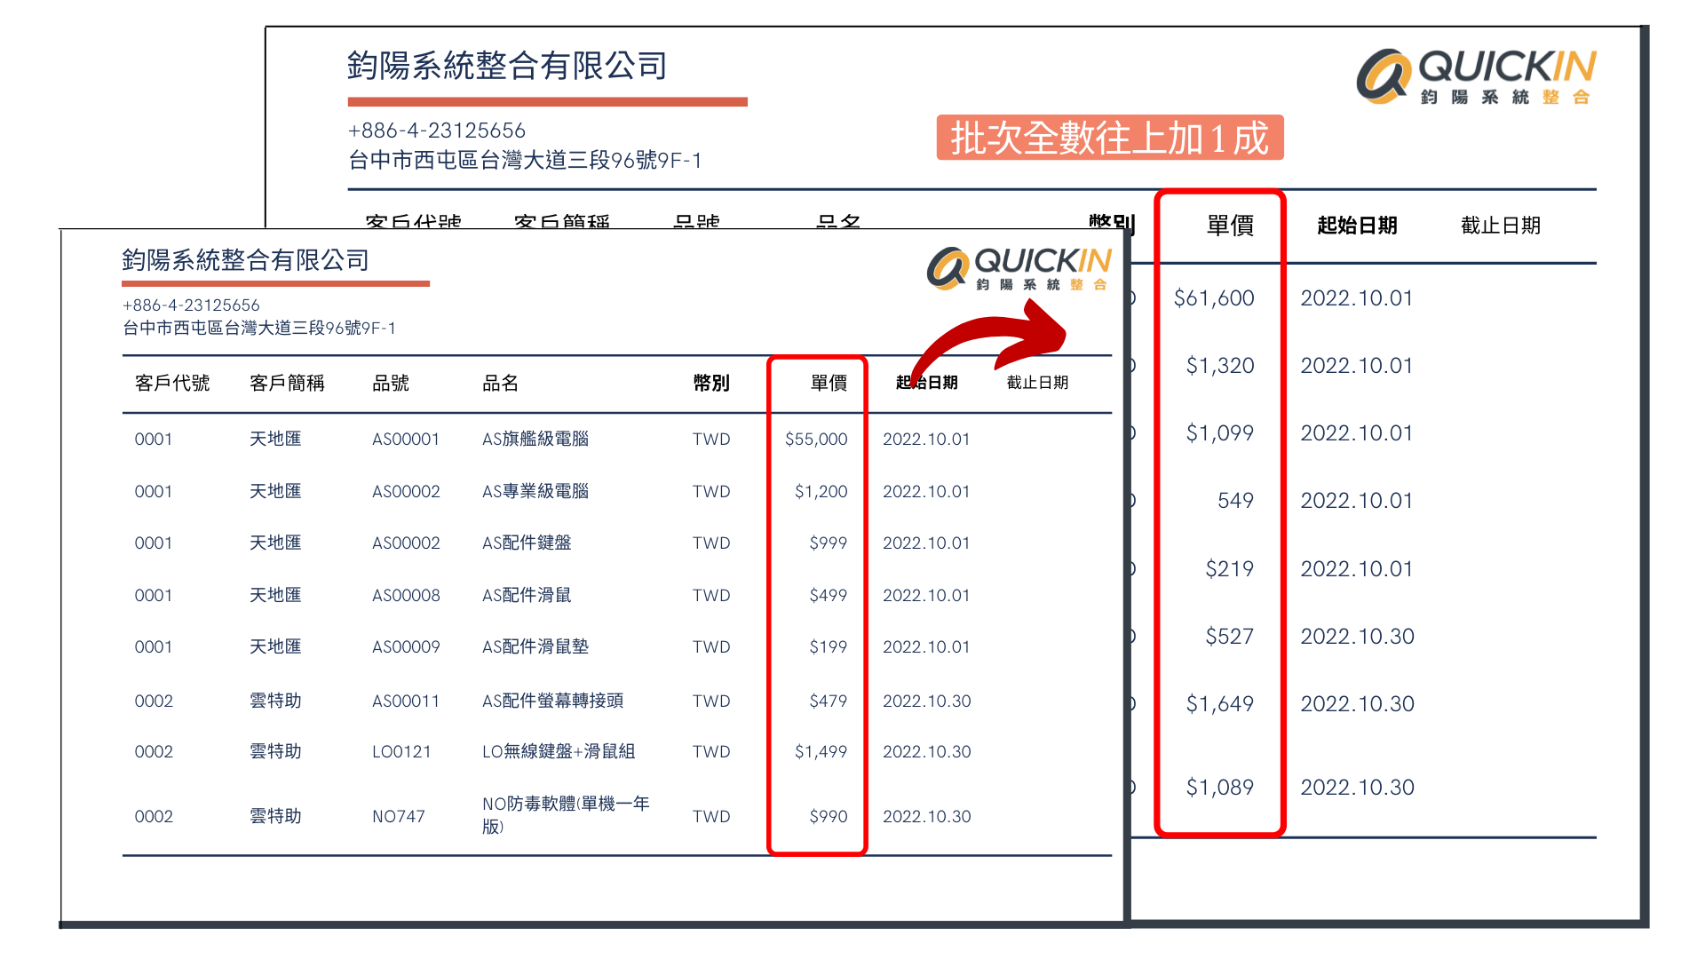Click the address line on the back document
Screen dimensions: 1705x959
click(x=525, y=160)
